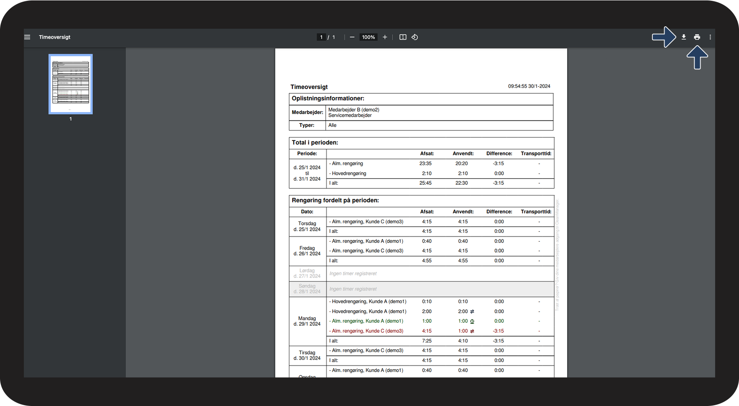Viewport: 739px width, 406px height.
Task: Click the vertical watermark text beside the page
Action: 557,255
